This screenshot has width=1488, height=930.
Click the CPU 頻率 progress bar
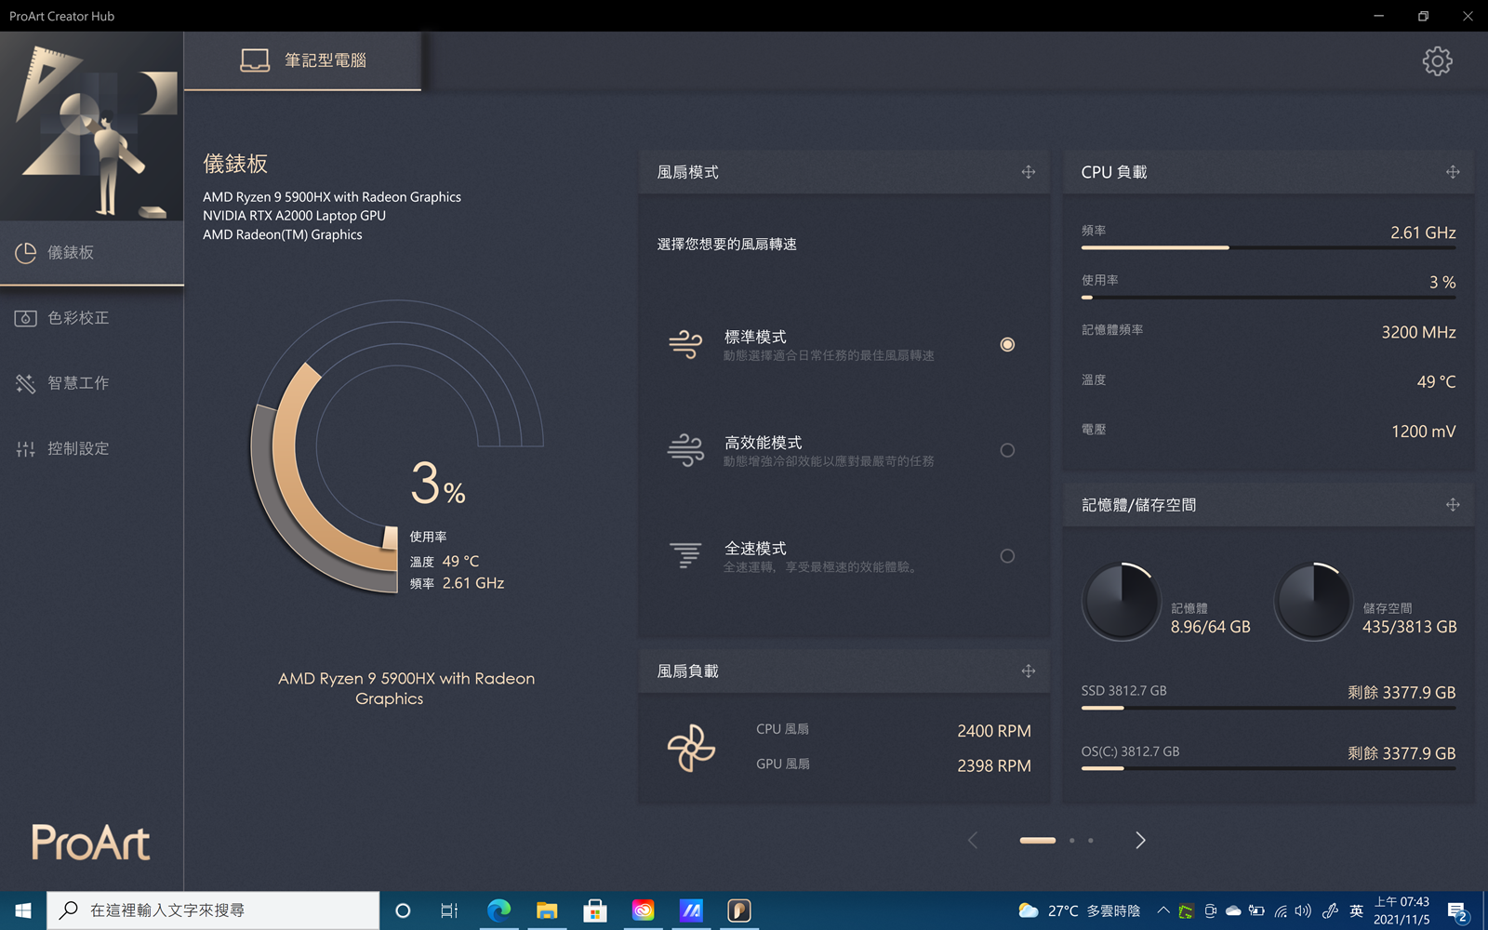1268,247
